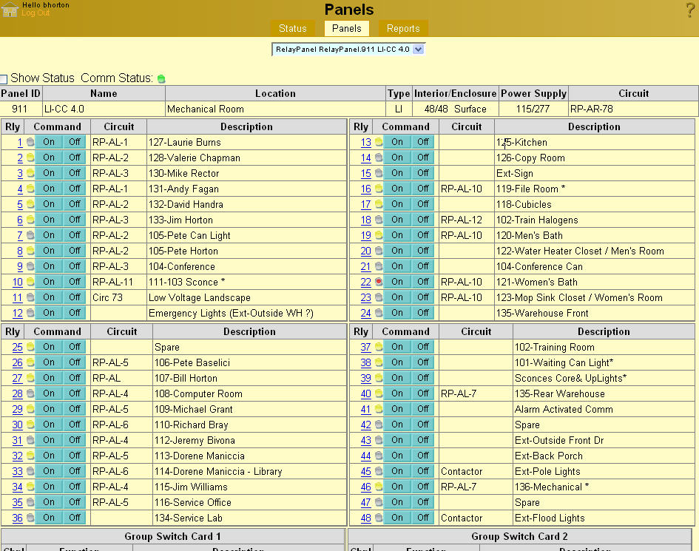Enable the Show Status checkbox
This screenshot has width=699, height=551.
pyautogui.click(x=4, y=79)
